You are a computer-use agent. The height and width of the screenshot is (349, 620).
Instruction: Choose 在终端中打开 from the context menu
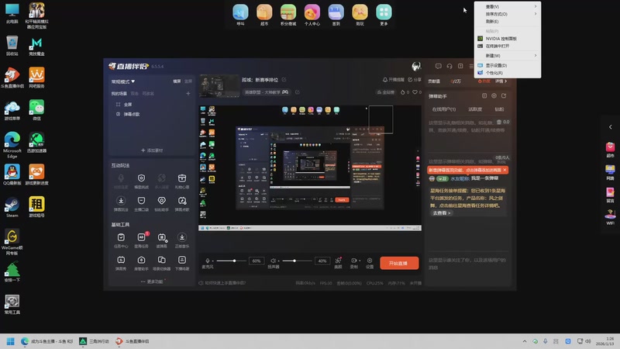tap(508, 47)
